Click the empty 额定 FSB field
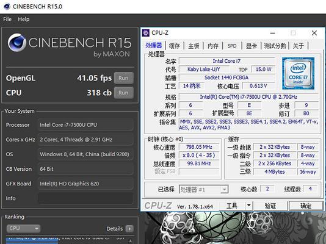The width and height of the screenshot is (326, 244). 199,172
